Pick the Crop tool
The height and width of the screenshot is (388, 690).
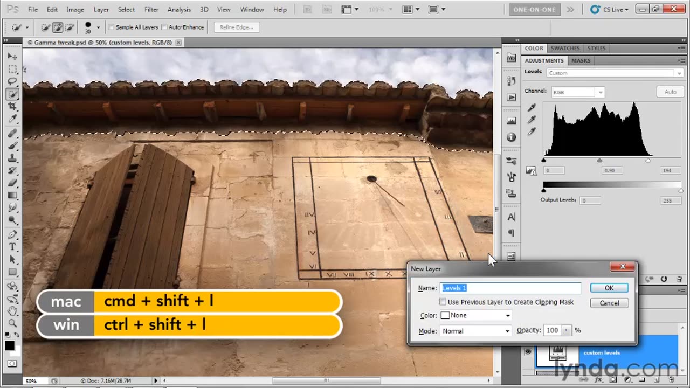(x=12, y=107)
